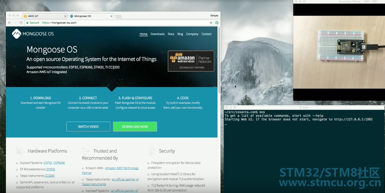The height and width of the screenshot is (193, 385).
Task: Click the WATCH VIDEO button
Action: tap(88, 127)
